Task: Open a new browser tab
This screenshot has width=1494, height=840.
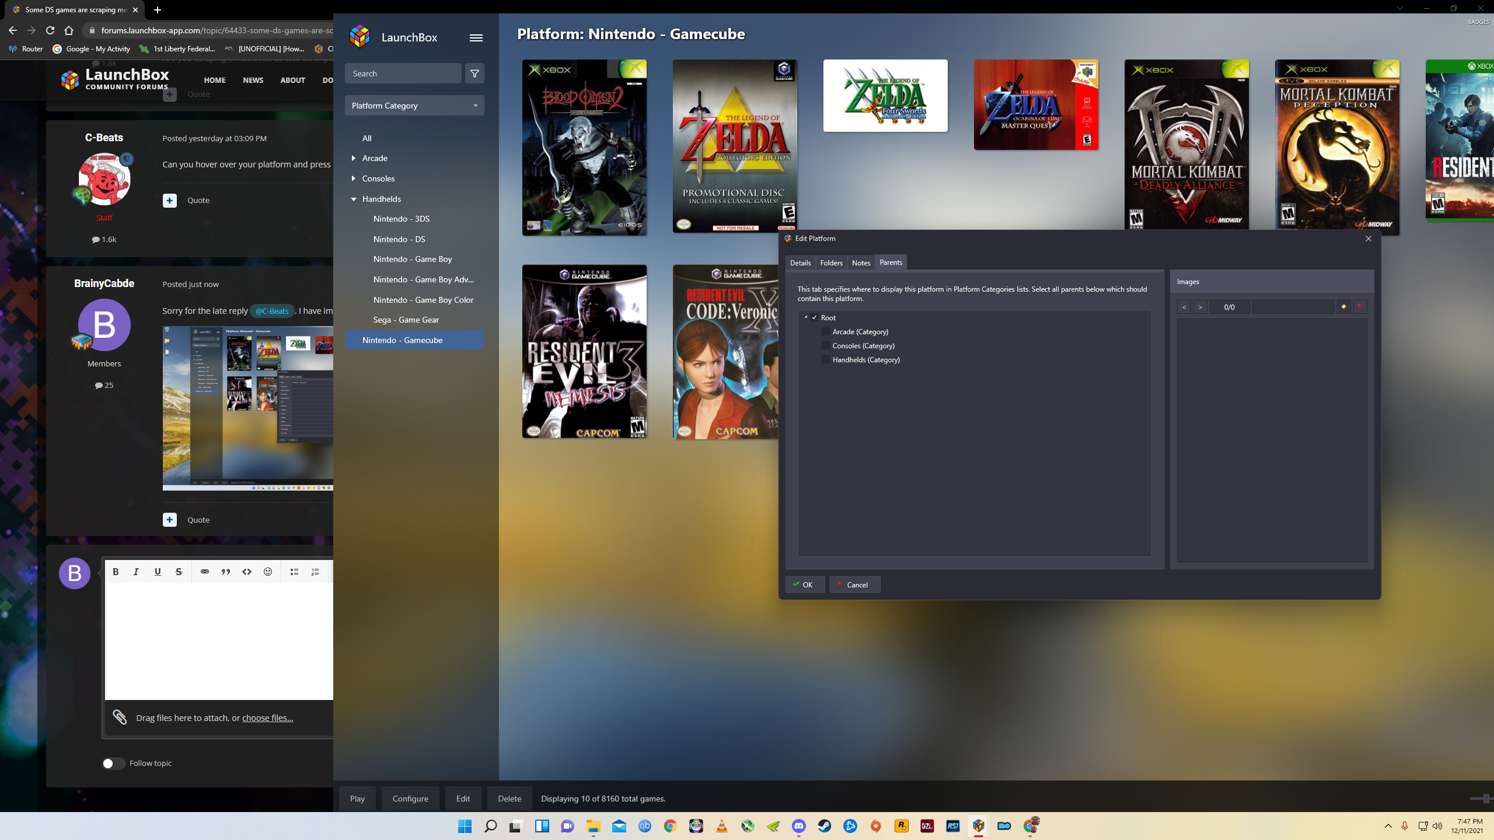Action: pyautogui.click(x=158, y=10)
